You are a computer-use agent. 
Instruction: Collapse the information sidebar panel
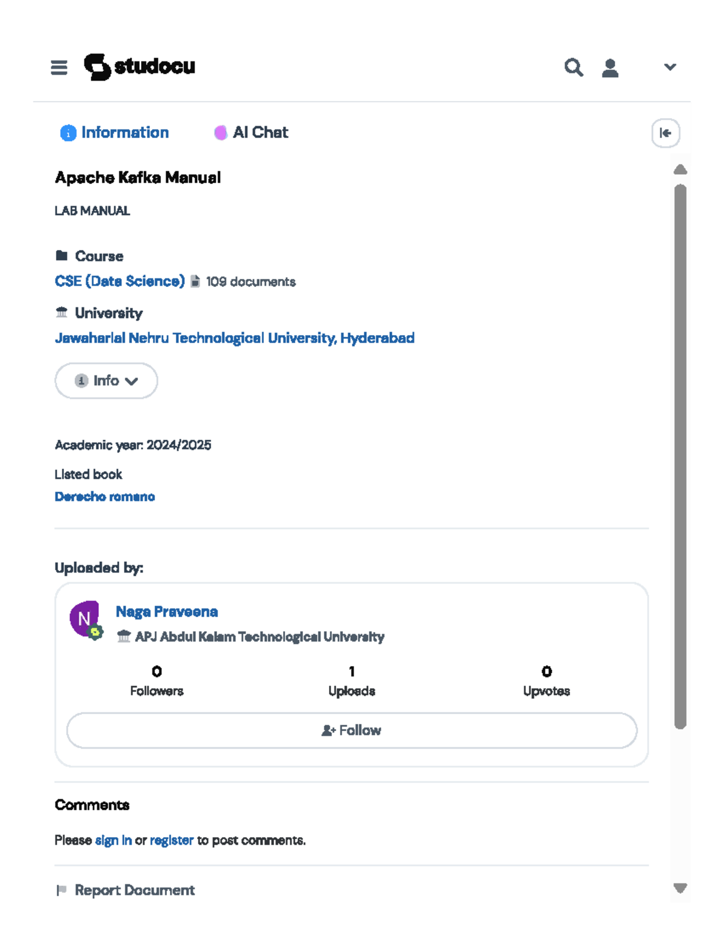point(665,133)
